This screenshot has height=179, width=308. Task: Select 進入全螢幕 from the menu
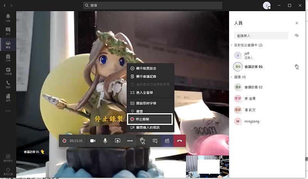(x=151, y=92)
